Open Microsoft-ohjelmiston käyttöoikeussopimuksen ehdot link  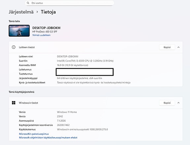(x=48, y=137)
